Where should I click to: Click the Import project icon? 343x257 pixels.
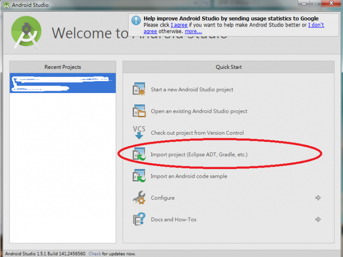tap(139, 154)
